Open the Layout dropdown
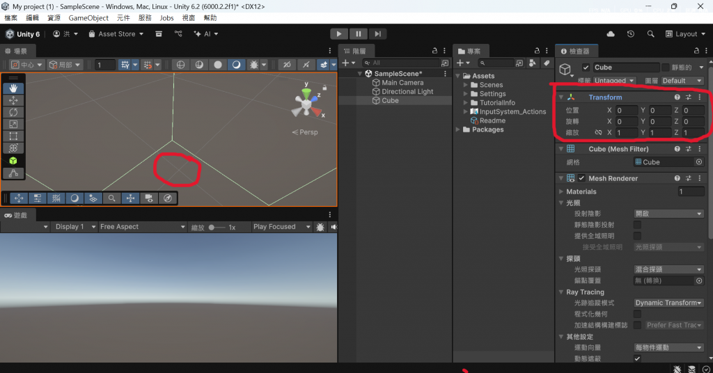713x373 pixels. (x=685, y=34)
